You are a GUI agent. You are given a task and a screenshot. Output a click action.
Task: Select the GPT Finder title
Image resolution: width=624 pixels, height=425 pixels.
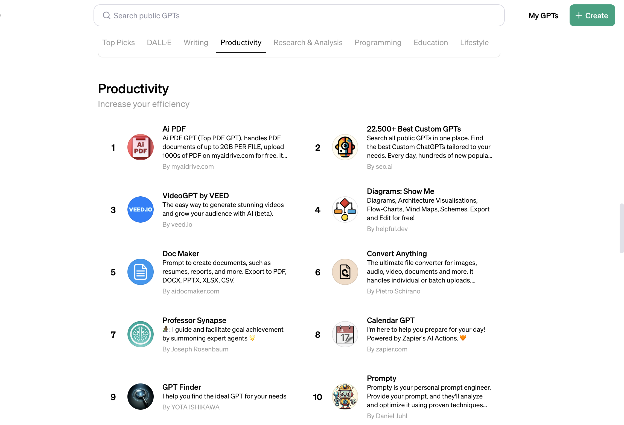(x=182, y=387)
